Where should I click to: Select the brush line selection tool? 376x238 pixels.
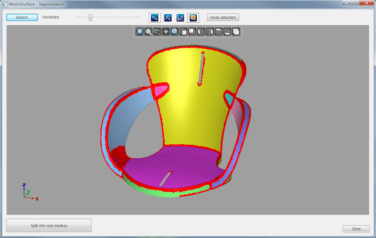155,18
